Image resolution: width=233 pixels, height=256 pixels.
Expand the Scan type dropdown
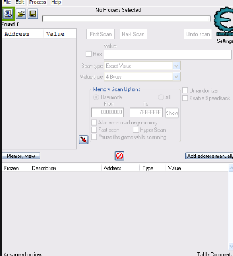(x=176, y=66)
